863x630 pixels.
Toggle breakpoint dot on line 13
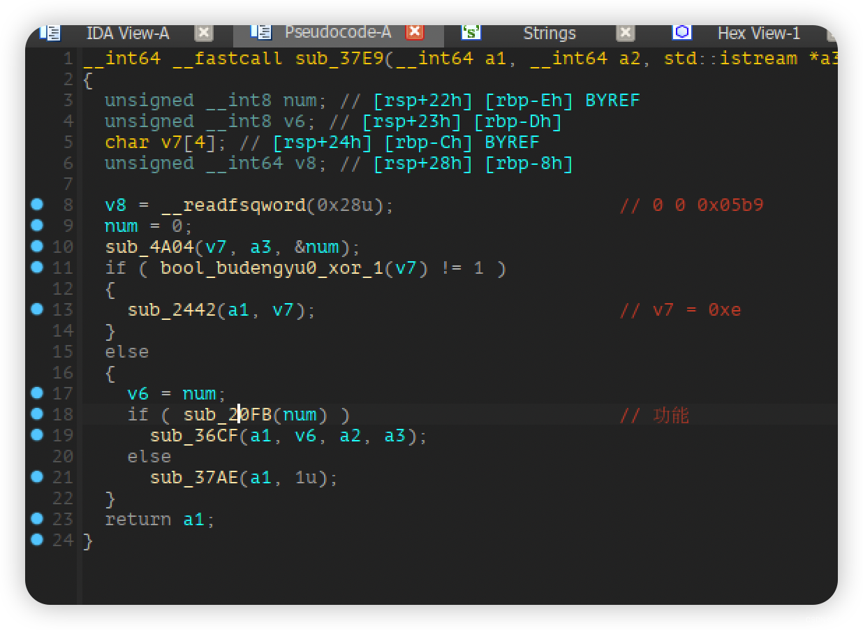coord(37,309)
